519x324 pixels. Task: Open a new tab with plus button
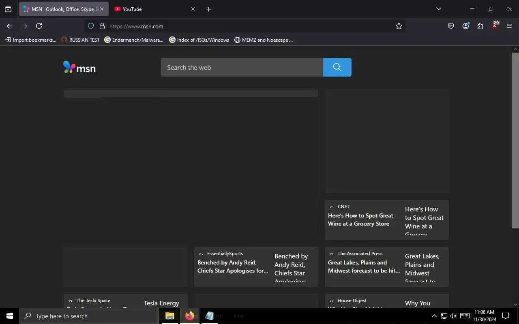click(208, 9)
